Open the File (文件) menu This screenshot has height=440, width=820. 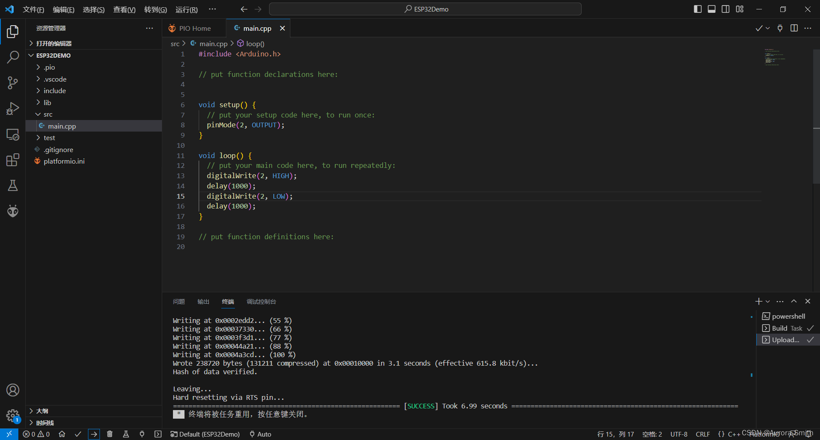[33, 9]
